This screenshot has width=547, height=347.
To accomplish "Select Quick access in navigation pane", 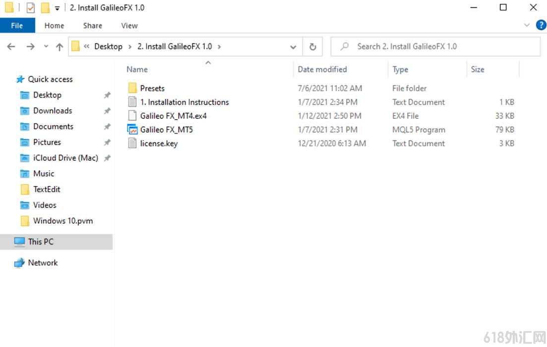I will click(50, 79).
